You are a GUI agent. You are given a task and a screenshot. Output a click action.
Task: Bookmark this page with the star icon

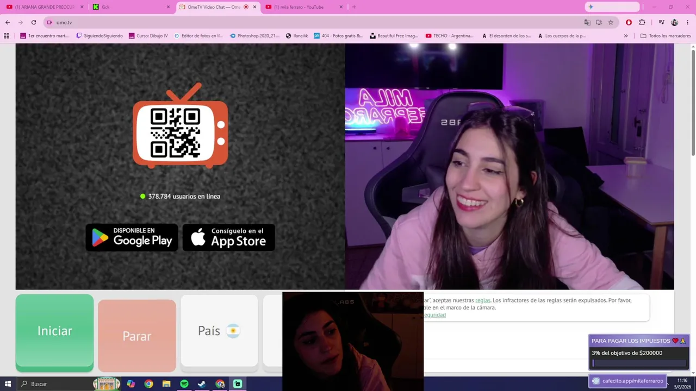point(611,22)
